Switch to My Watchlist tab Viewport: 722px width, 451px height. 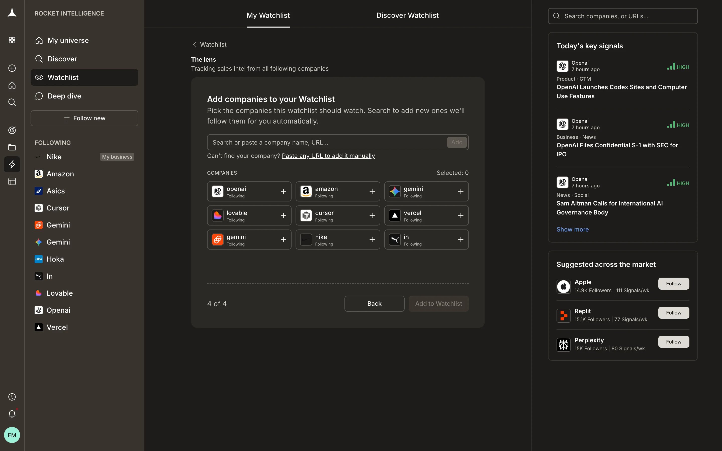pos(268,15)
